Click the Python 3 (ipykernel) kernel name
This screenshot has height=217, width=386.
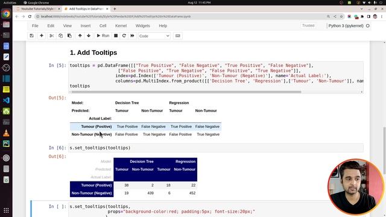346,25
